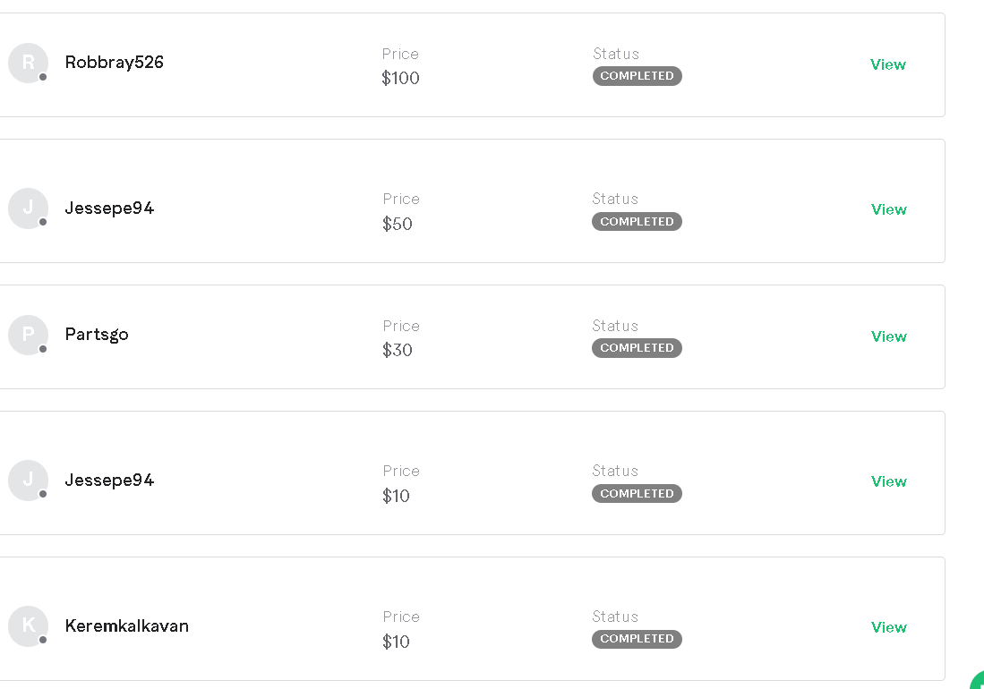Viewport: 984px width, 689px height.
Task: Click the Keremkalkavan username
Action: (126, 625)
